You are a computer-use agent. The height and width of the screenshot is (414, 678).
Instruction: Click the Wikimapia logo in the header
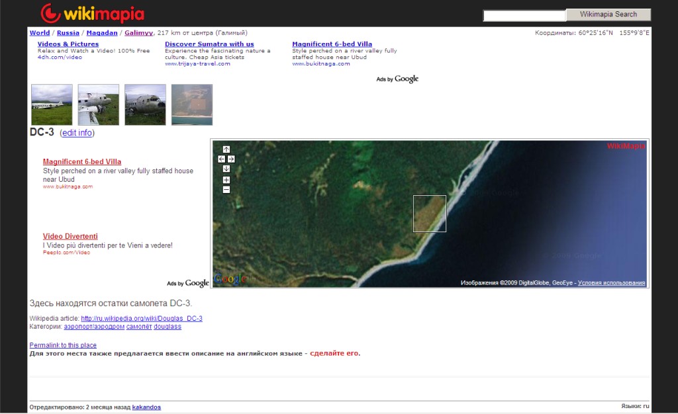click(x=92, y=13)
